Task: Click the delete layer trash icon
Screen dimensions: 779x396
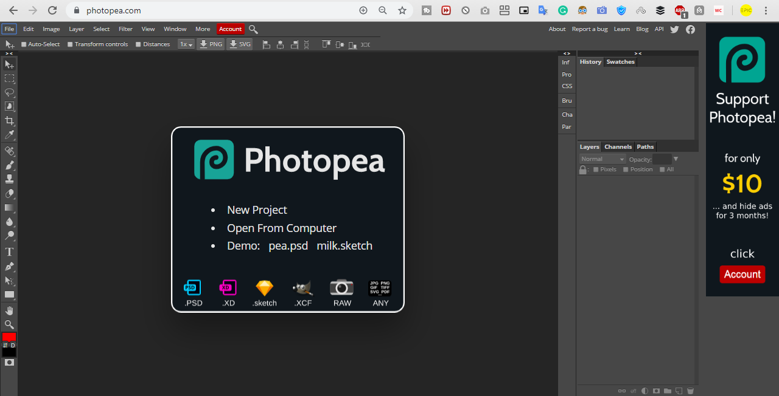Action: pos(690,391)
